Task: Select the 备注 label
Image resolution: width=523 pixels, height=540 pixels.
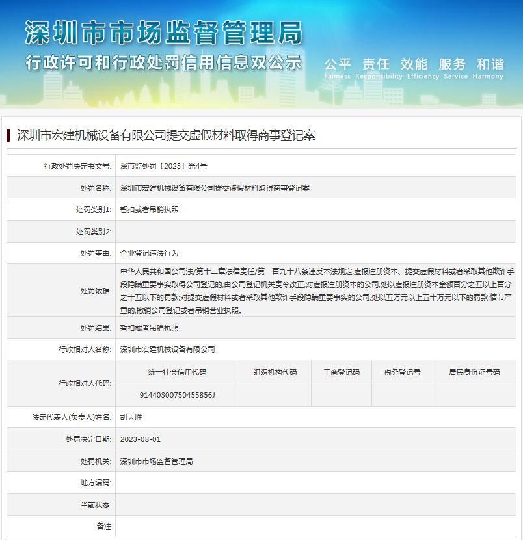Action: click(103, 526)
